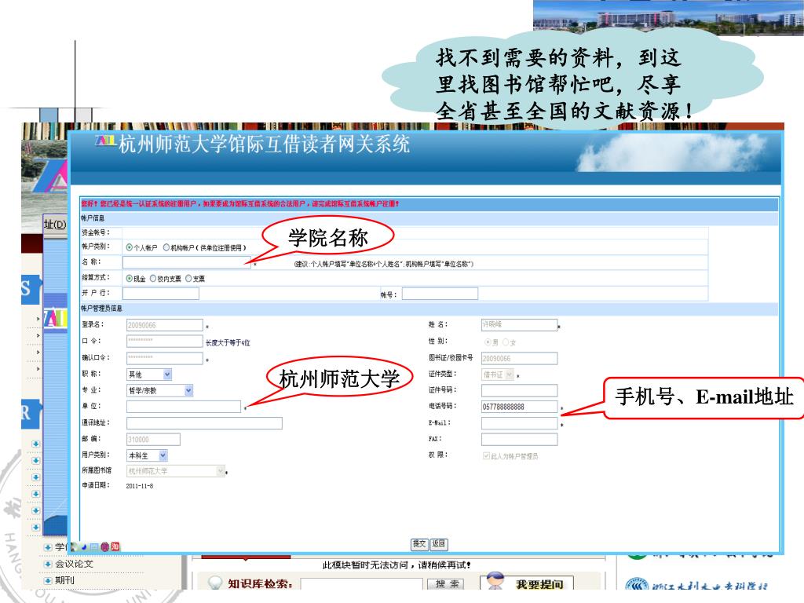Click the 杭州师范大学馆际互借读者网关系统 title
This screenshot has width=804, height=603.
pyautogui.click(x=264, y=144)
